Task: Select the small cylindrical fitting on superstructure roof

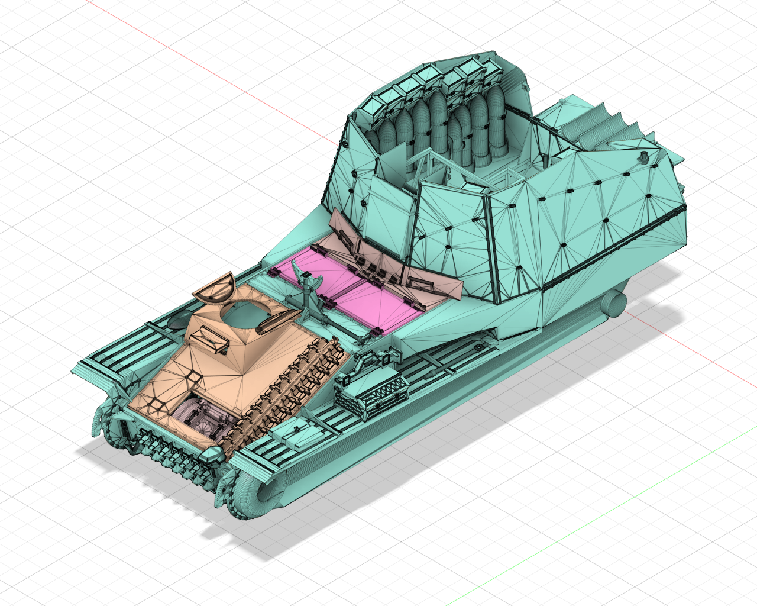Action: point(644,157)
